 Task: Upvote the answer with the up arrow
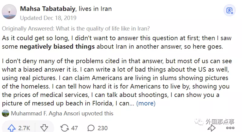point(12,128)
